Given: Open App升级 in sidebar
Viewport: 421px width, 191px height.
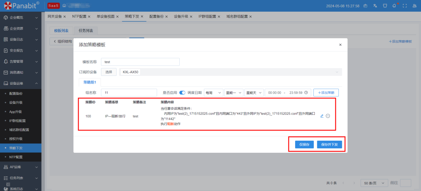Looking at the screenshot, I should (15, 112).
